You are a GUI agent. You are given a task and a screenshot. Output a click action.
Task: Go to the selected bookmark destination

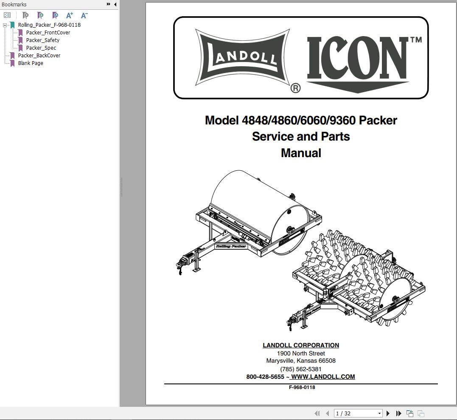click(54, 15)
